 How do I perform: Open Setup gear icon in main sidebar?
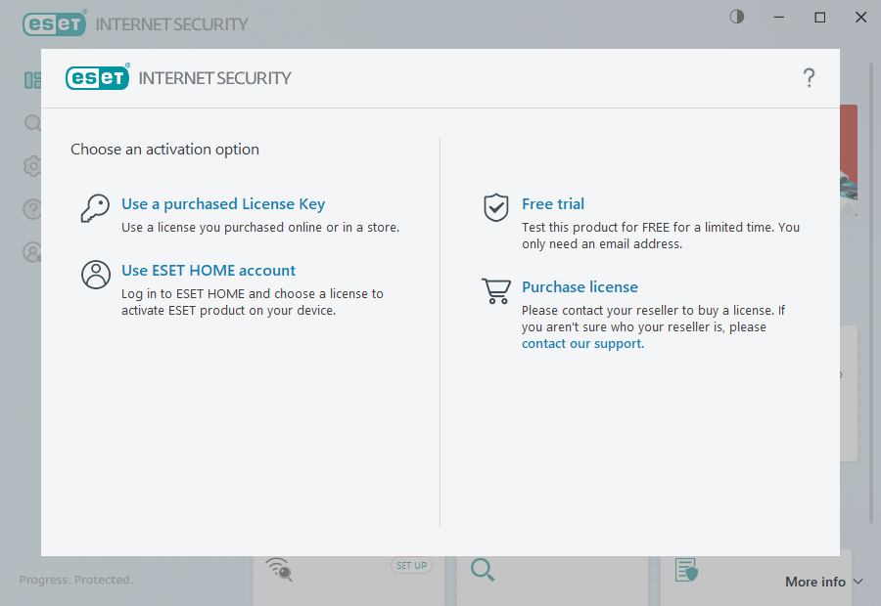(32, 166)
